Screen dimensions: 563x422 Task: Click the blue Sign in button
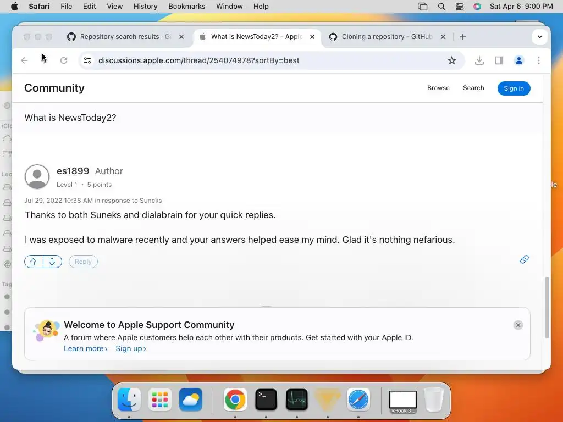[514, 88]
